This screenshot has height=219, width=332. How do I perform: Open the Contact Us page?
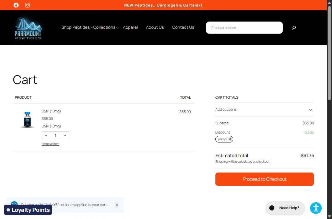coord(183,27)
